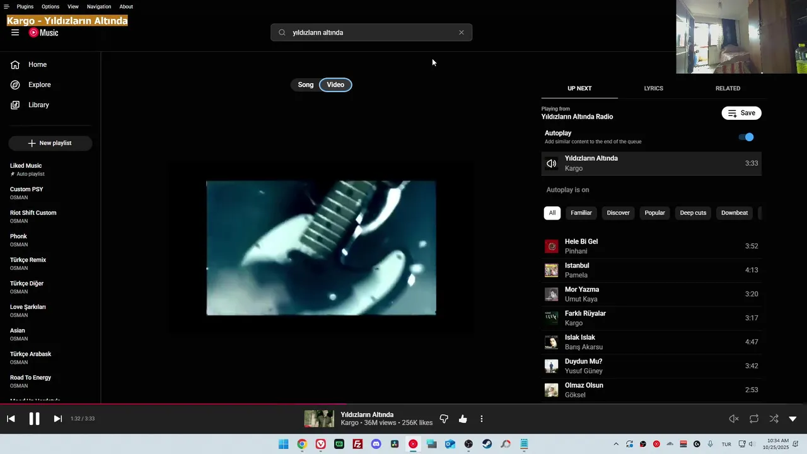Open the UP NEXT tab

tap(579, 88)
